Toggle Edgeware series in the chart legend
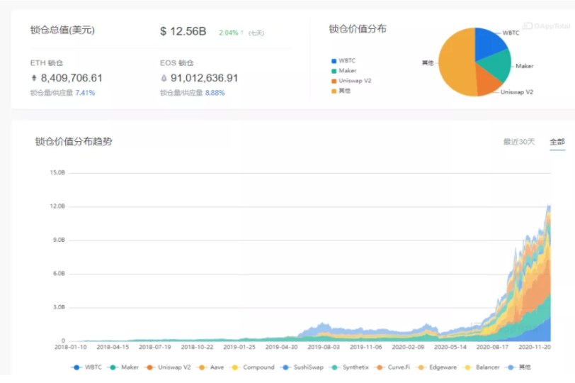Viewport: 575px width, 383px height. pyautogui.click(x=437, y=367)
